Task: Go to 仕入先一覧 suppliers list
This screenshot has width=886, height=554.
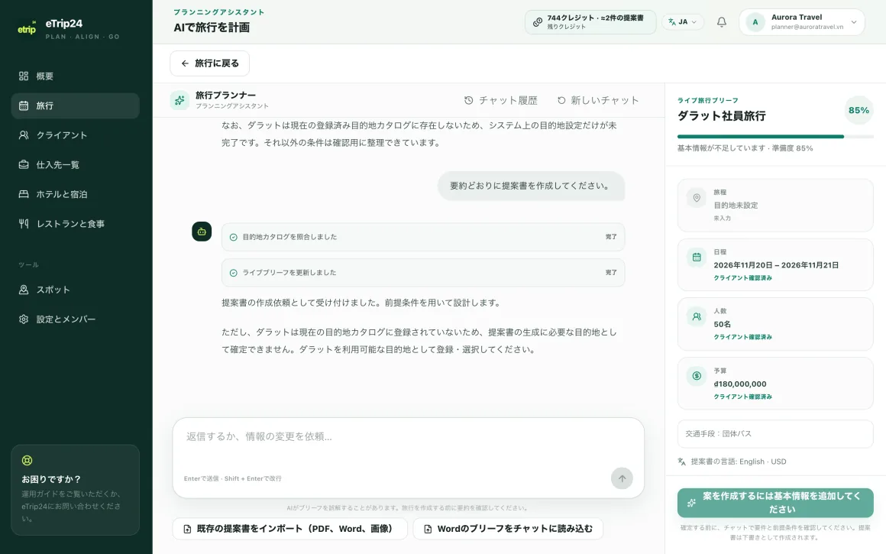Action: 75,164
